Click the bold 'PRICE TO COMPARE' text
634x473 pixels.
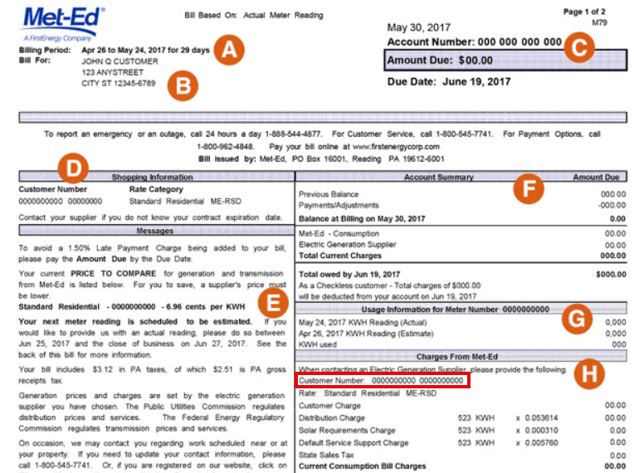(113, 274)
